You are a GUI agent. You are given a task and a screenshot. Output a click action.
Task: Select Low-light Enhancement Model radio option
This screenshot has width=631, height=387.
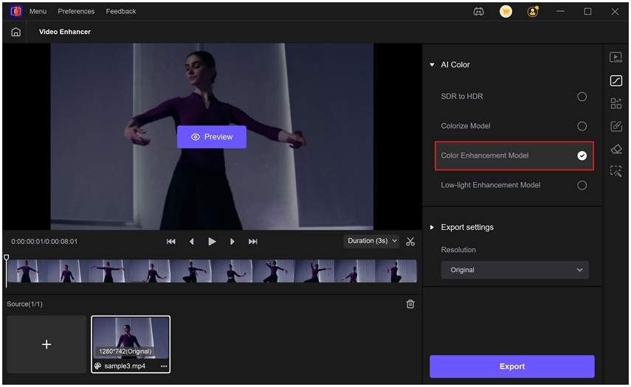[582, 185]
